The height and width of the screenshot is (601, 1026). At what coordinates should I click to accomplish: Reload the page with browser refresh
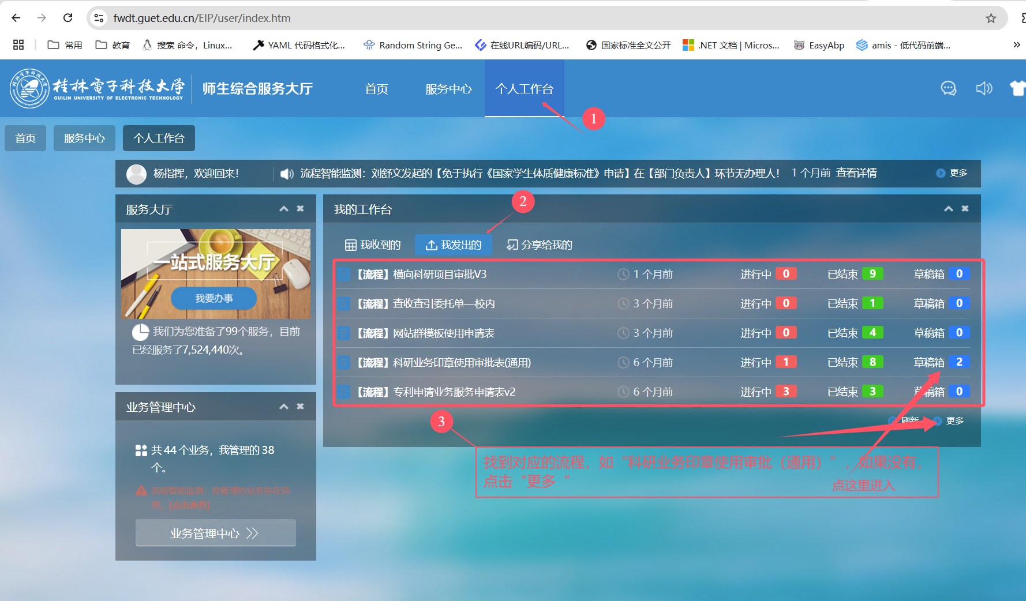pos(68,18)
